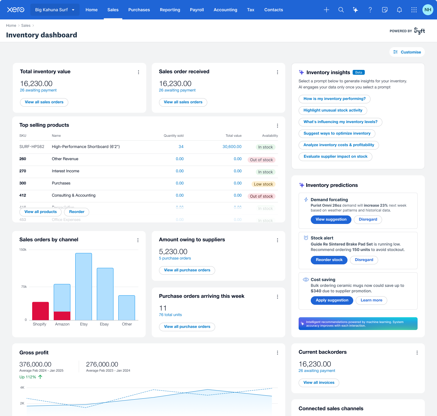Image resolution: width=437 pixels, height=416 pixels.
Task: Disregard the Stock alert prediction
Action: [364, 260]
